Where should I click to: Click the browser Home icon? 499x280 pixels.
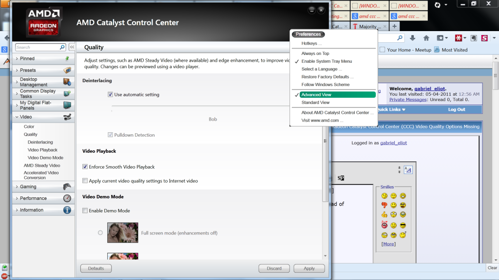click(x=426, y=38)
